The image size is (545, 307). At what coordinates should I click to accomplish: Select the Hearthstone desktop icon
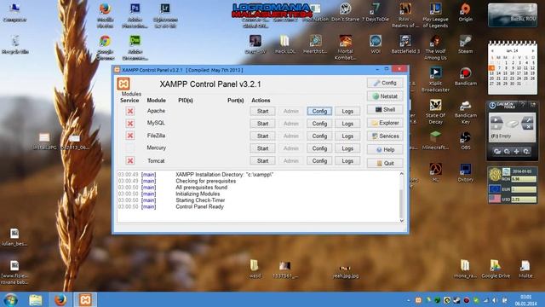[315, 44]
